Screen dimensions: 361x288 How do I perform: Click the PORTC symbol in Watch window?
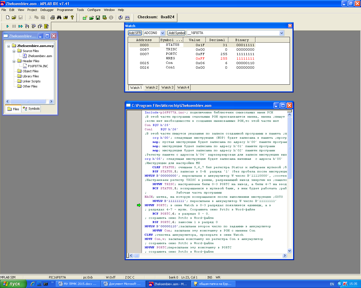[x=171, y=54]
